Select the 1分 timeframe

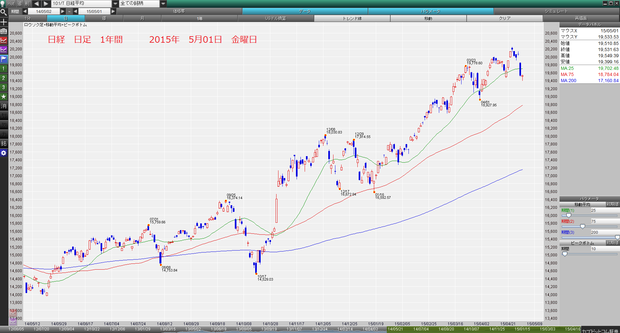pos(28,18)
